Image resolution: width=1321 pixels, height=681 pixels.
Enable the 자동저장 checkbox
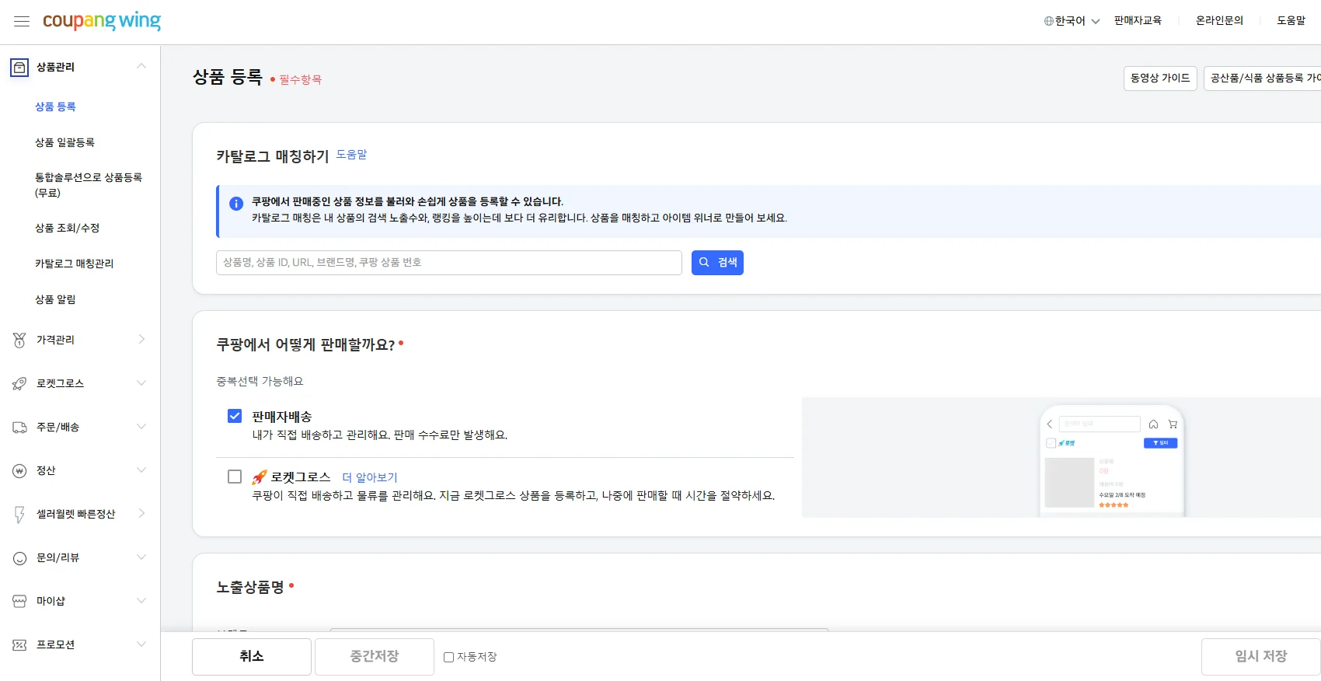click(x=448, y=657)
